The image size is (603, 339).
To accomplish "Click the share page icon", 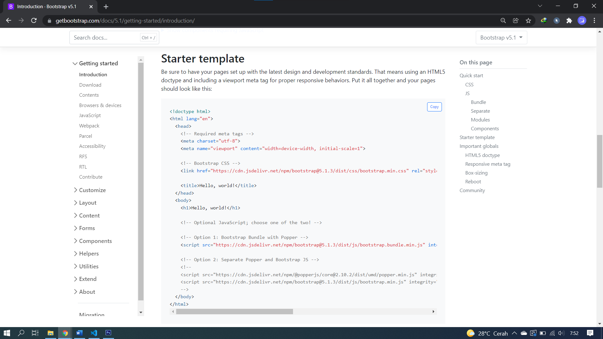I will point(516,20).
